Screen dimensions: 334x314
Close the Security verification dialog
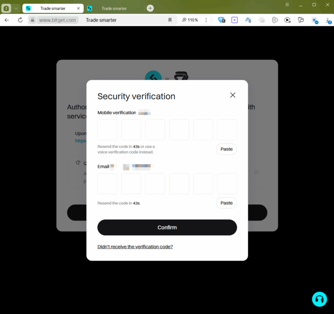(x=233, y=95)
